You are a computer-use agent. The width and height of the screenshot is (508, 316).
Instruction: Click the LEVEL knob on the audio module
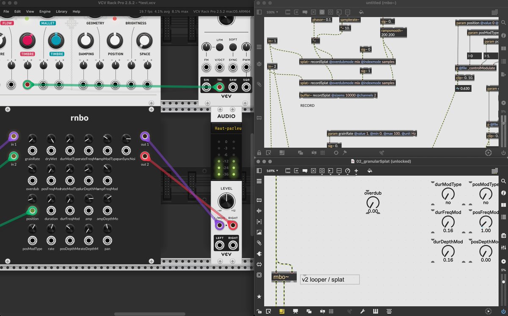226,200
